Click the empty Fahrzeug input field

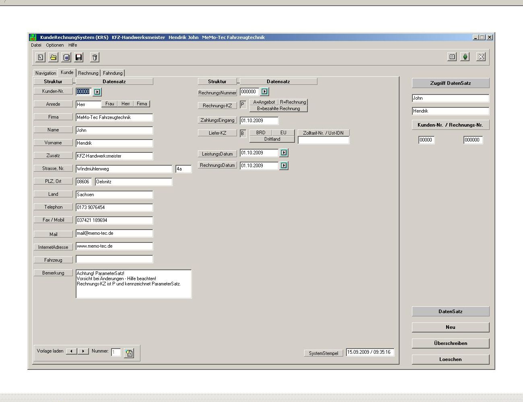[x=114, y=259]
